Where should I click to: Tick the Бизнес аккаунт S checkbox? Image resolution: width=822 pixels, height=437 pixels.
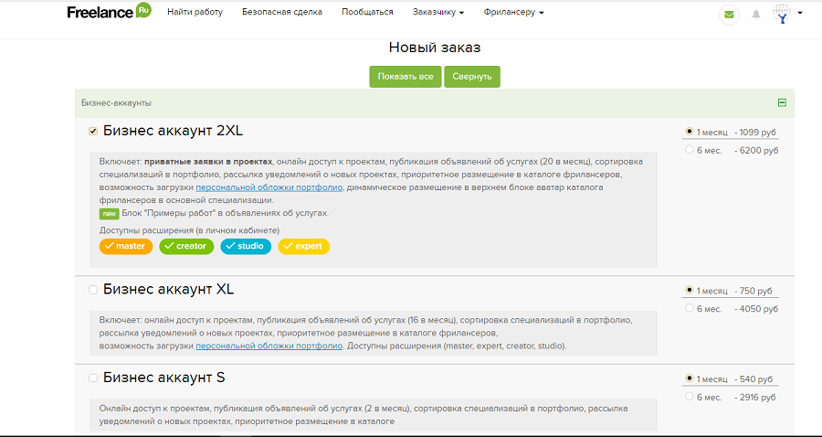pyautogui.click(x=93, y=378)
